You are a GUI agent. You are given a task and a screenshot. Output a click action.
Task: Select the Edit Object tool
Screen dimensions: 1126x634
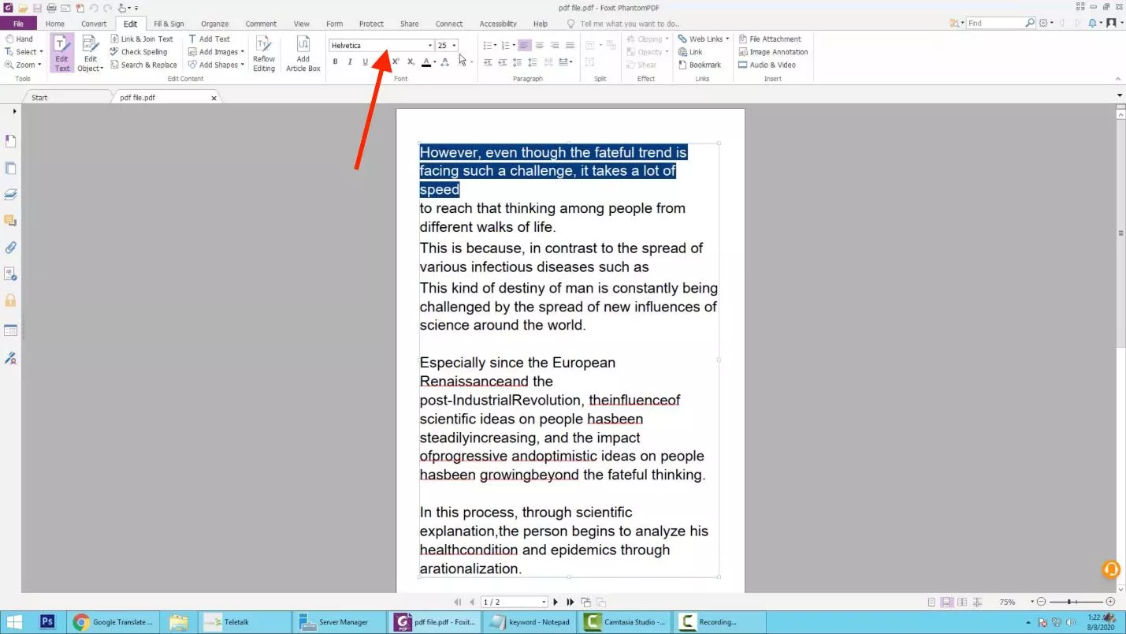click(90, 52)
